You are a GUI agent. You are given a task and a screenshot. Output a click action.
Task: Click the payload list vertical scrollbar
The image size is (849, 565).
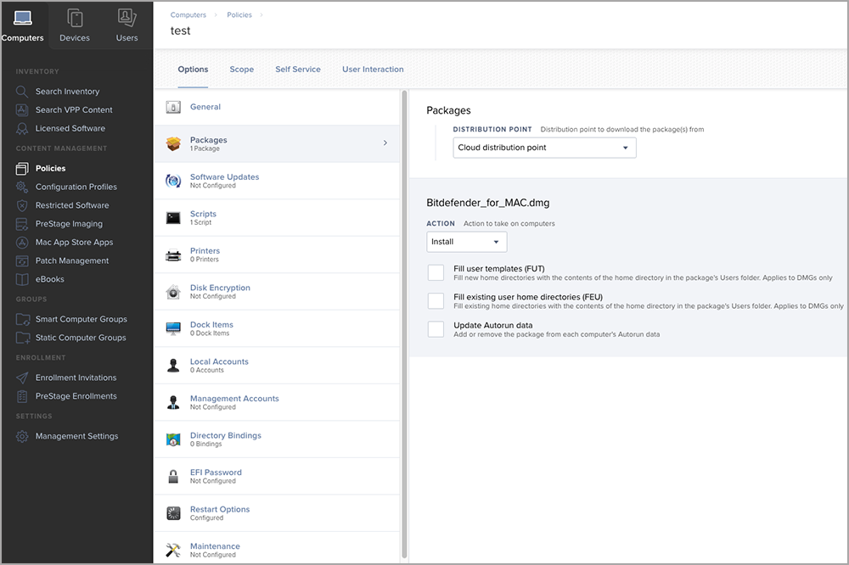(x=405, y=322)
